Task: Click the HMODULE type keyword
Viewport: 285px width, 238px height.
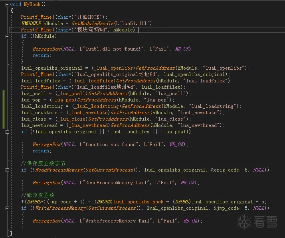Action: coord(31,23)
